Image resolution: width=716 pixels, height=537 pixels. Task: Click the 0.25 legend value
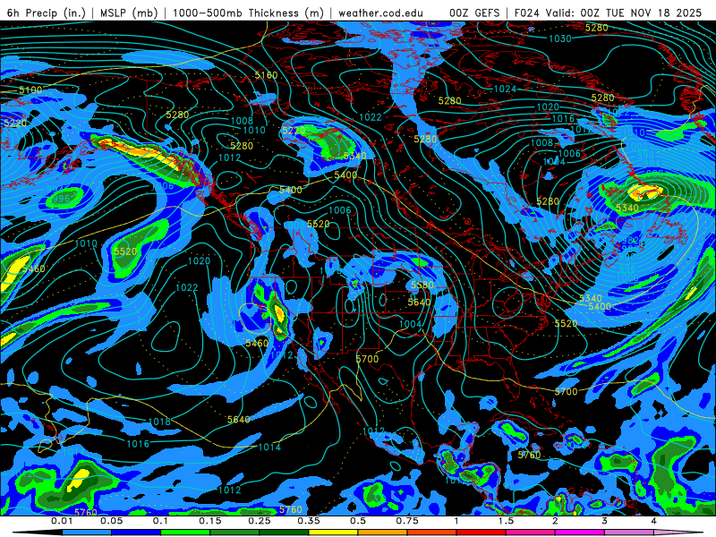(x=260, y=521)
